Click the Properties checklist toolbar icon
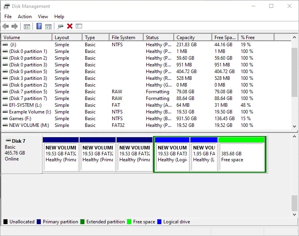 click(79, 26)
